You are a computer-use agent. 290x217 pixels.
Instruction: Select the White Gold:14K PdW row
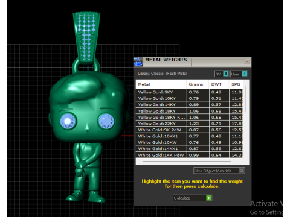[x=189, y=155]
